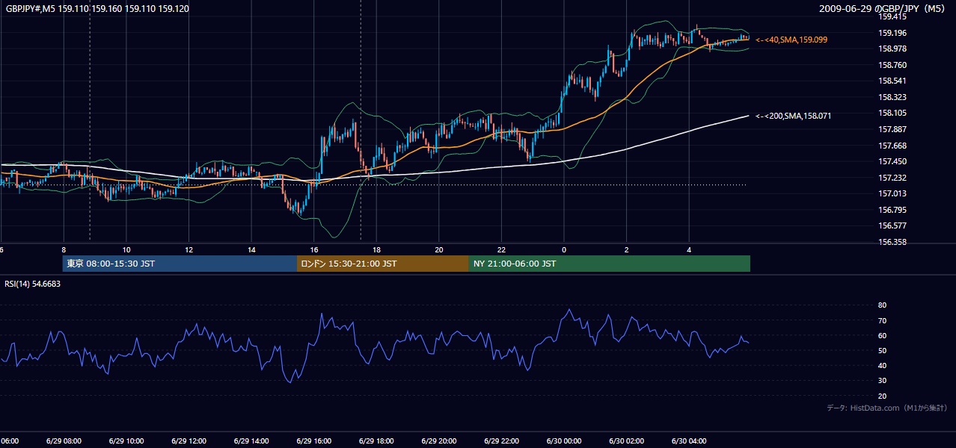Click price level 156.795 on the axis
This screenshot has width=956, height=448.
tap(892, 210)
